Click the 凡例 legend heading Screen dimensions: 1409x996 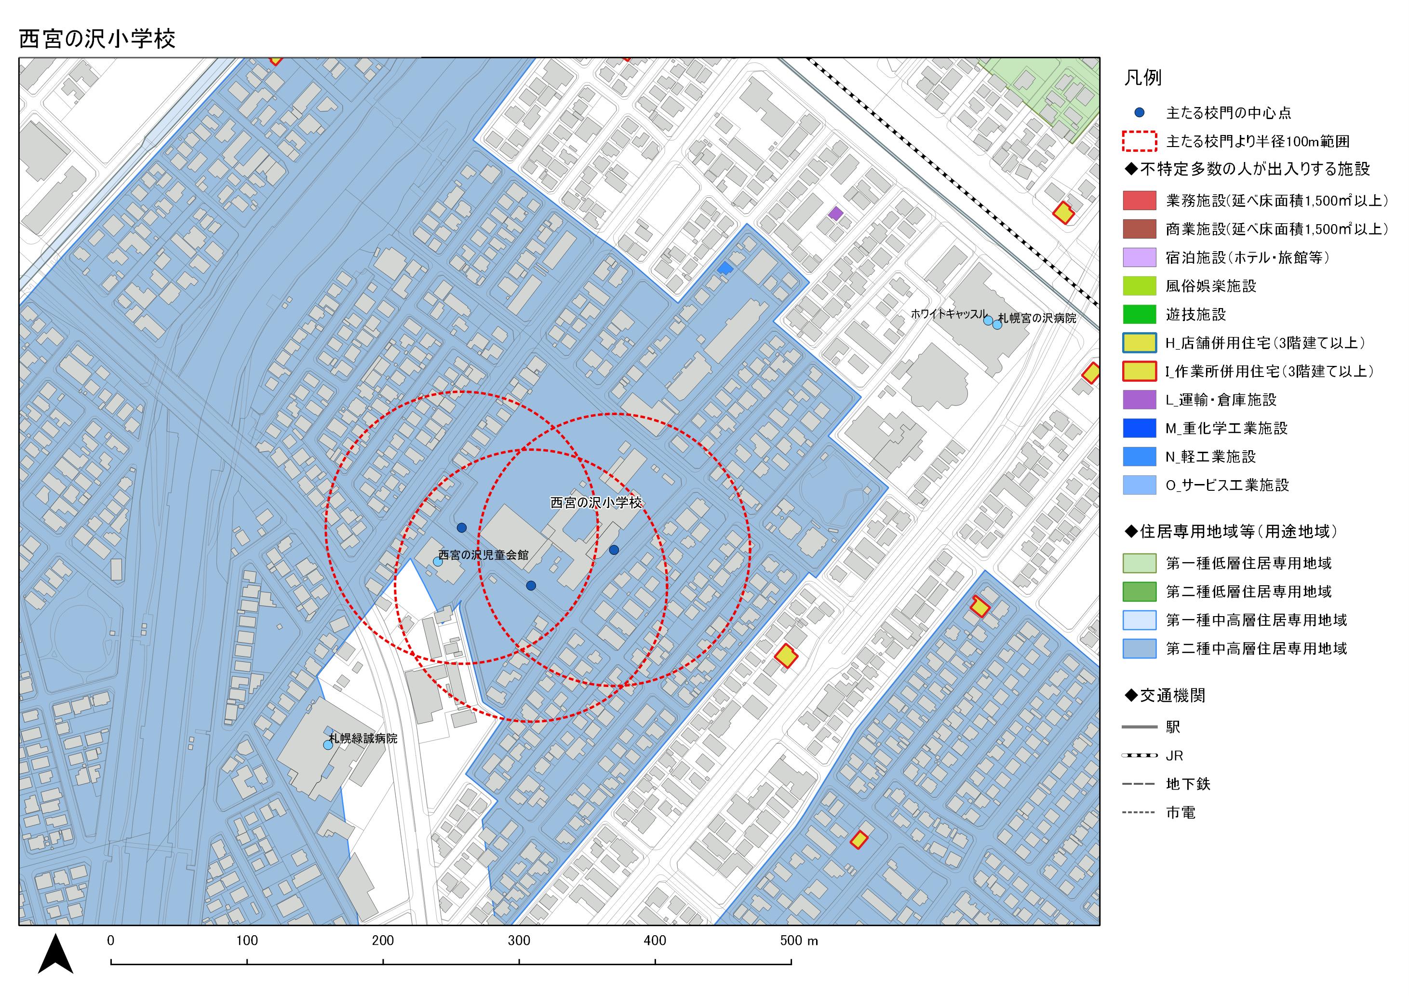pyautogui.click(x=1142, y=78)
